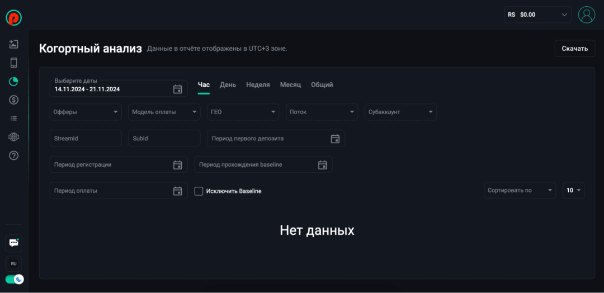
Task: Open the list sidebar icon
Action: [x=14, y=119]
